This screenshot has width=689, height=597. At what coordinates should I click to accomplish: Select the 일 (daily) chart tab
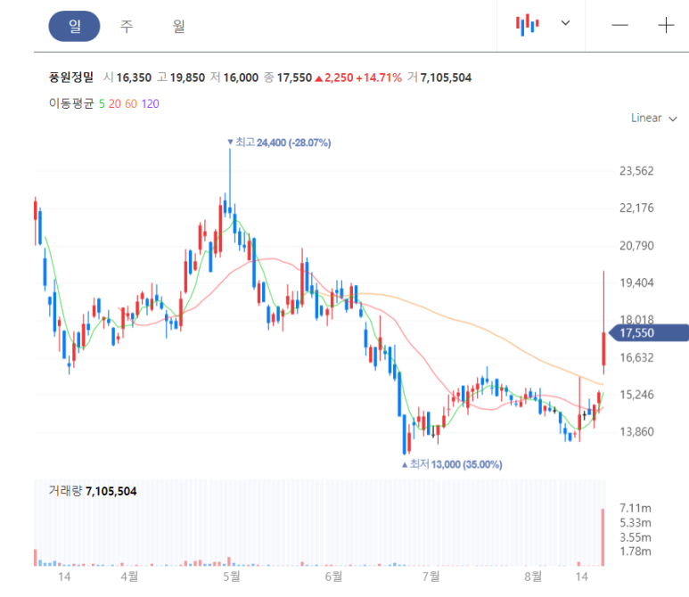tap(74, 27)
